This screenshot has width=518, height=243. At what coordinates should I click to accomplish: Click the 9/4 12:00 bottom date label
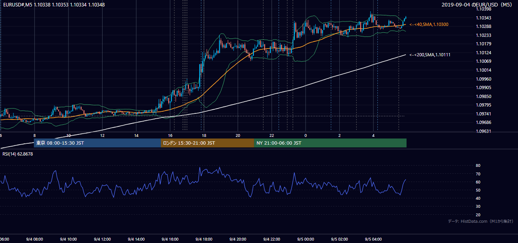pos(102,239)
